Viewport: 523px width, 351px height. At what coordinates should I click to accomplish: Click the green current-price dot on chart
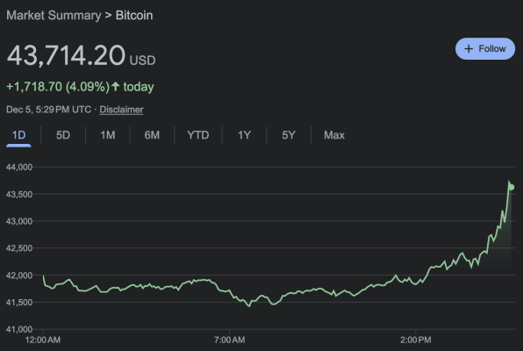pos(512,187)
